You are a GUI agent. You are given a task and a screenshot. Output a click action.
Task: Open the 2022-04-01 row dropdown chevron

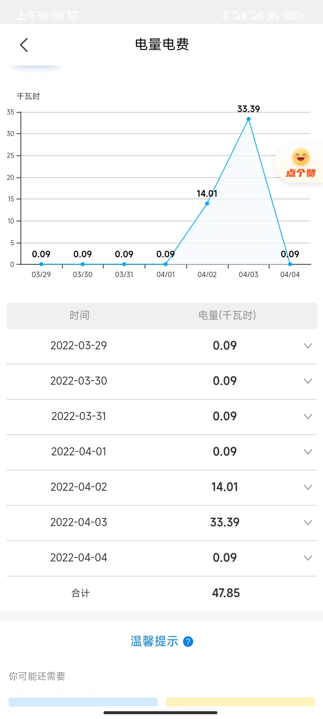308,452
